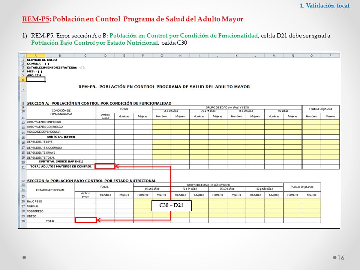
Task: Select row 6 header
Action: 23,79
